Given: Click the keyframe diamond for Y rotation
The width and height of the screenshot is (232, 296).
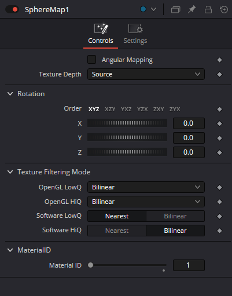Looking at the screenshot, I should coord(219,138).
